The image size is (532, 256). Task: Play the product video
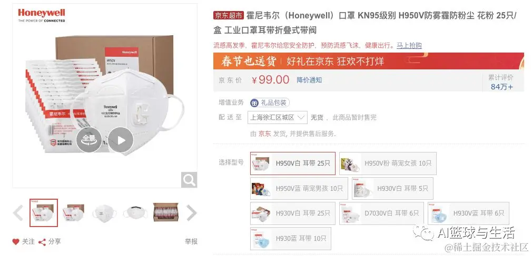pos(121,140)
